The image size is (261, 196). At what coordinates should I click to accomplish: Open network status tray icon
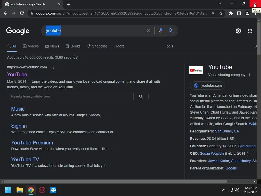pos(231,190)
